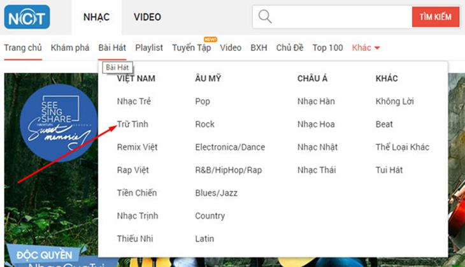Select the Nhạc Trẻ genre
The image size is (465, 267).
[134, 101]
